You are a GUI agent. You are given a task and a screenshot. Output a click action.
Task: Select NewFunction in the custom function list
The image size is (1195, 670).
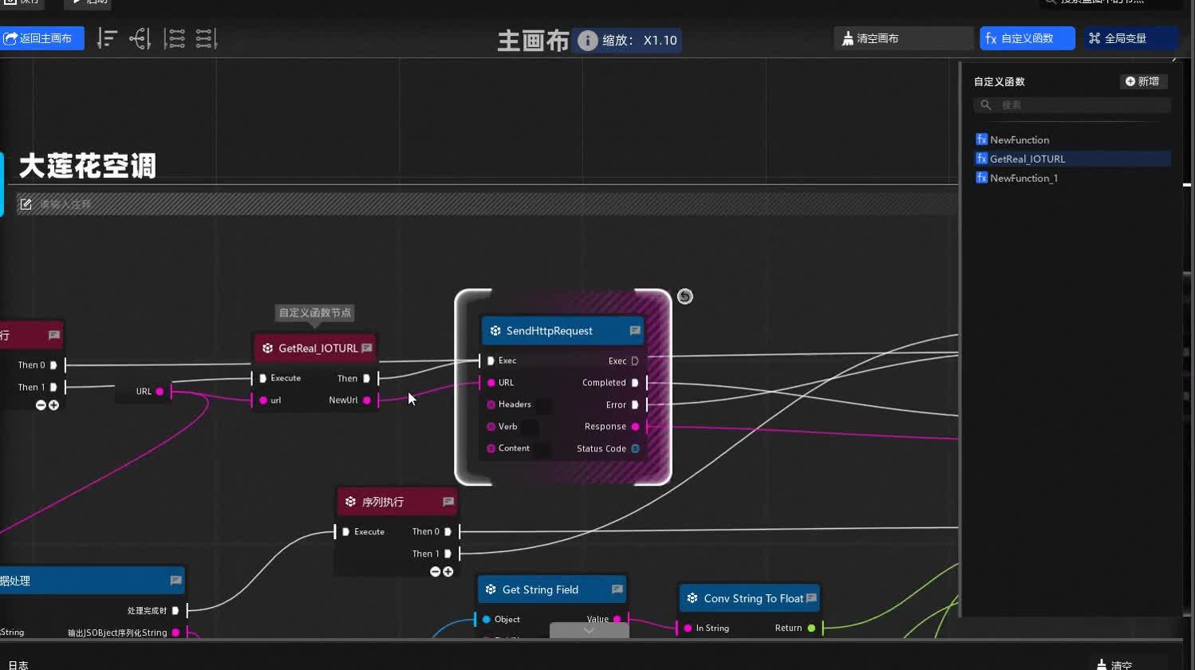[x=1019, y=140]
